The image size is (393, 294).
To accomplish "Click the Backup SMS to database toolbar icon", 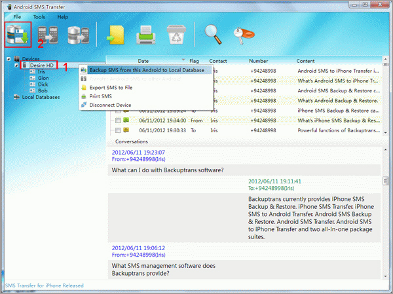I will tap(18, 35).
